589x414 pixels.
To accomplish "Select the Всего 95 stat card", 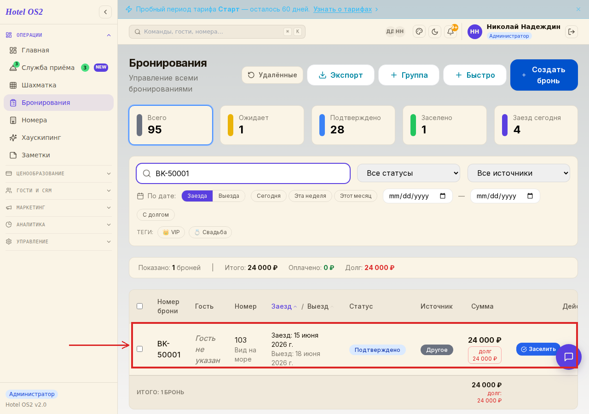I will tap(171, 125).
